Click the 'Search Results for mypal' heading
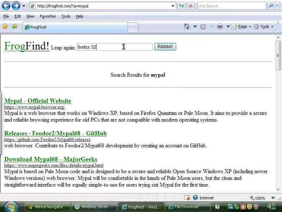The height and width of the screenshot is (212, 282). [138, 75]
